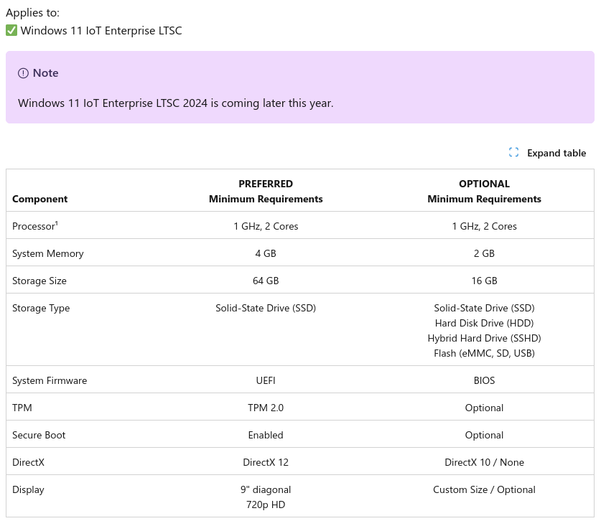Click the Component column header

[39, 199]
